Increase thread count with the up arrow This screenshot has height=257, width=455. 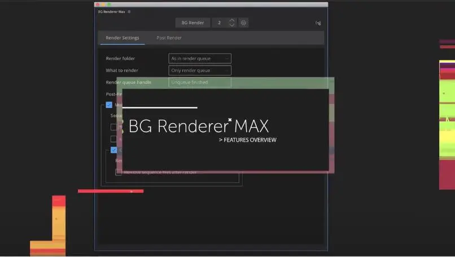click(231, 20)
